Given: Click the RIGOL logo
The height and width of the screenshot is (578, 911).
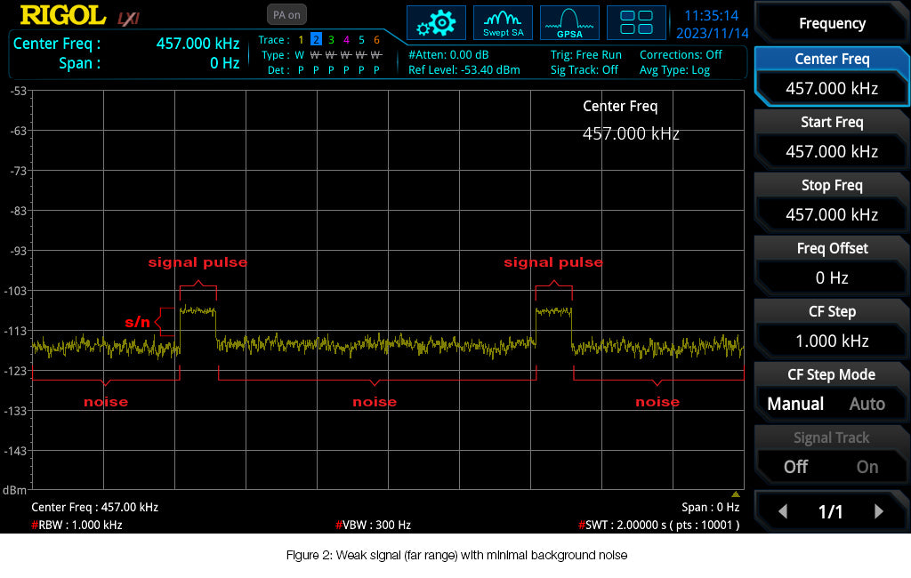Looking at the screenshot, I should coord(63,15).
